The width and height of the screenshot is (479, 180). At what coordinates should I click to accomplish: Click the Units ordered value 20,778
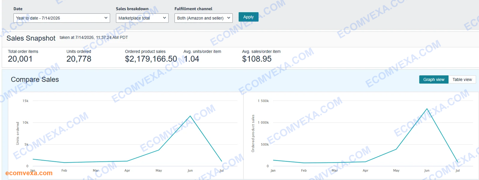point(79,59)
